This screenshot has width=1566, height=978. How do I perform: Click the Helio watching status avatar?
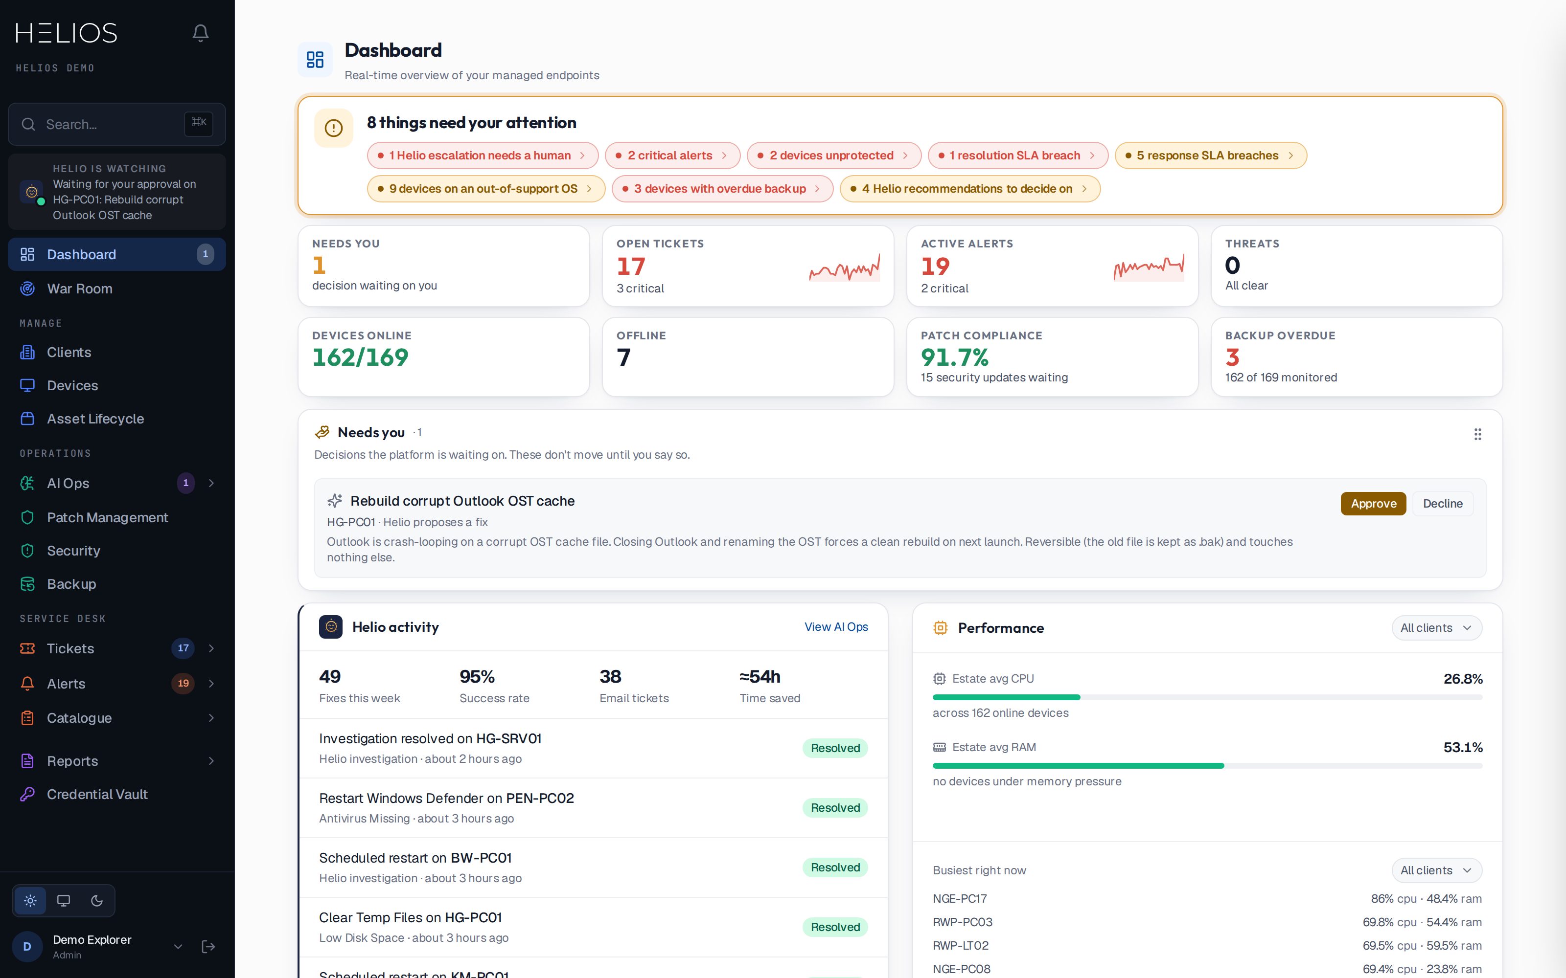pos(31,192)
